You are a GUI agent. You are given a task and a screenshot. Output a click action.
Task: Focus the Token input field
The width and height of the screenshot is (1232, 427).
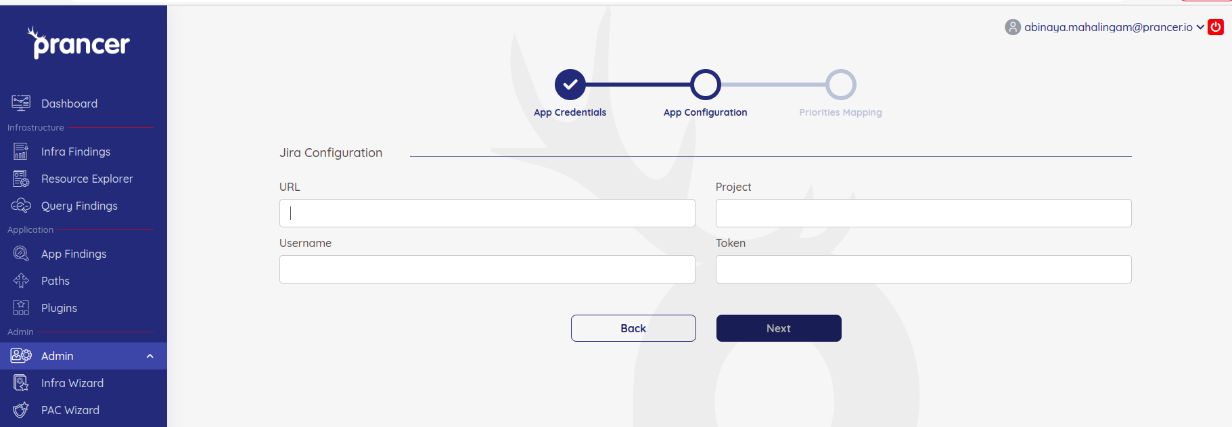(x=923, y=269)
